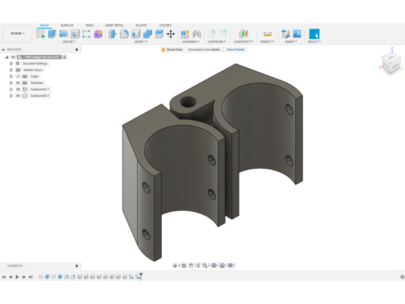Screen dimensions: 405x304
Task: Toggle visibility of Component1:1
Action: [x=18, y=90]
